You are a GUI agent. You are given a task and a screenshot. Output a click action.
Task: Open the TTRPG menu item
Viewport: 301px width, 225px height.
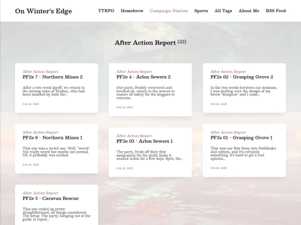(x=106, y=11)
